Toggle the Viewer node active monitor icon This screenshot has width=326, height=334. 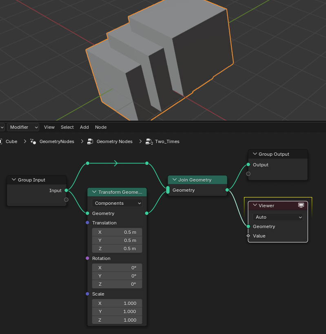click(301, 205)
